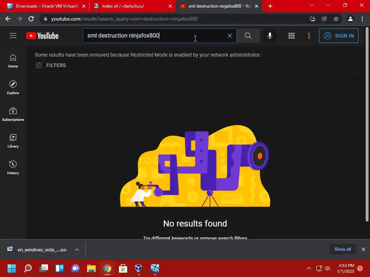Expand the download item options chevron
The width and height of the screenshot is (370, 277).
point(77,250)
